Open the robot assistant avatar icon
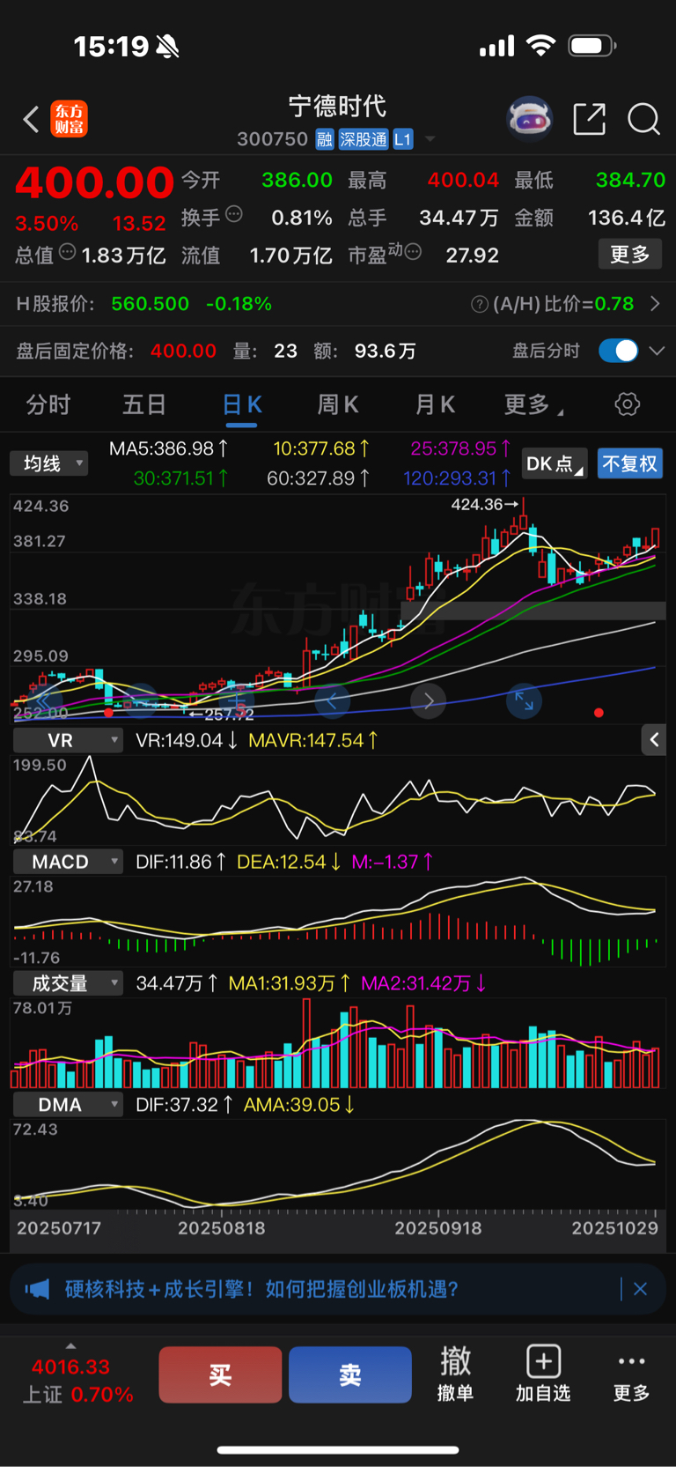Image resolution: width=676 pixels, height=1467 pixels. click(529, 119)
